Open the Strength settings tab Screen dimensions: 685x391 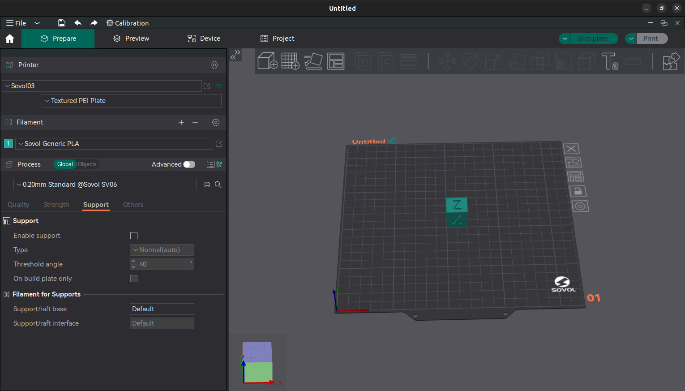[x=56, y=205]
